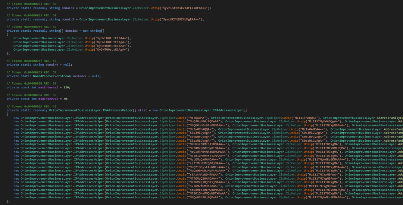Image resolution: width=403 pixels, height=205 pixels.
Task: Click the 'nList' array variable name
Action: click(x=143, y=110)
